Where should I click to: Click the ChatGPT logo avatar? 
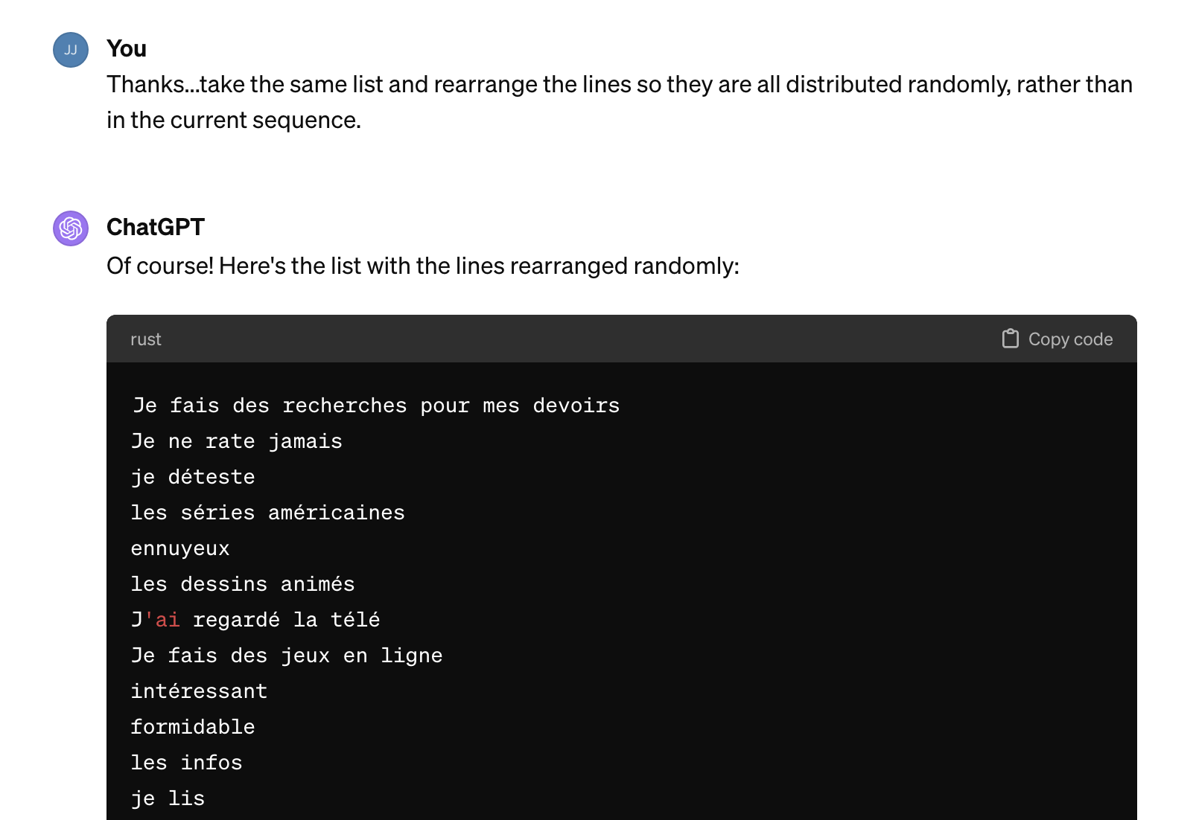coord(71,228)
